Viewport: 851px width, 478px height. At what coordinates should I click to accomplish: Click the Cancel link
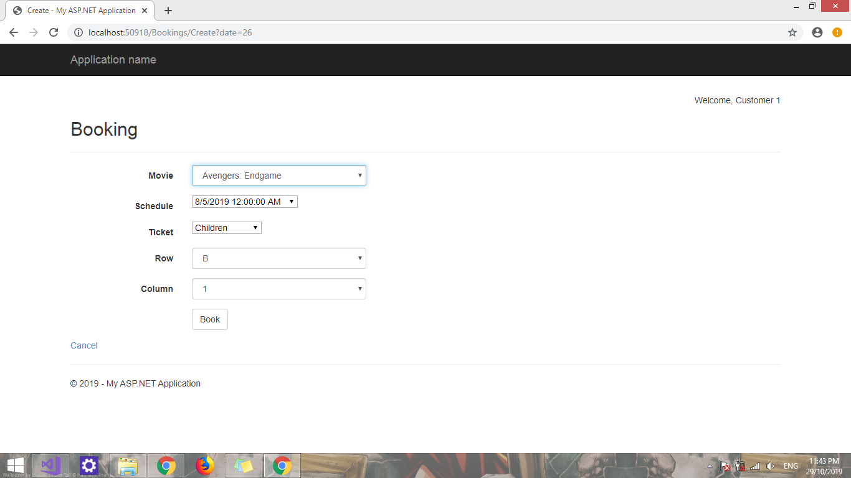point(83,345)
